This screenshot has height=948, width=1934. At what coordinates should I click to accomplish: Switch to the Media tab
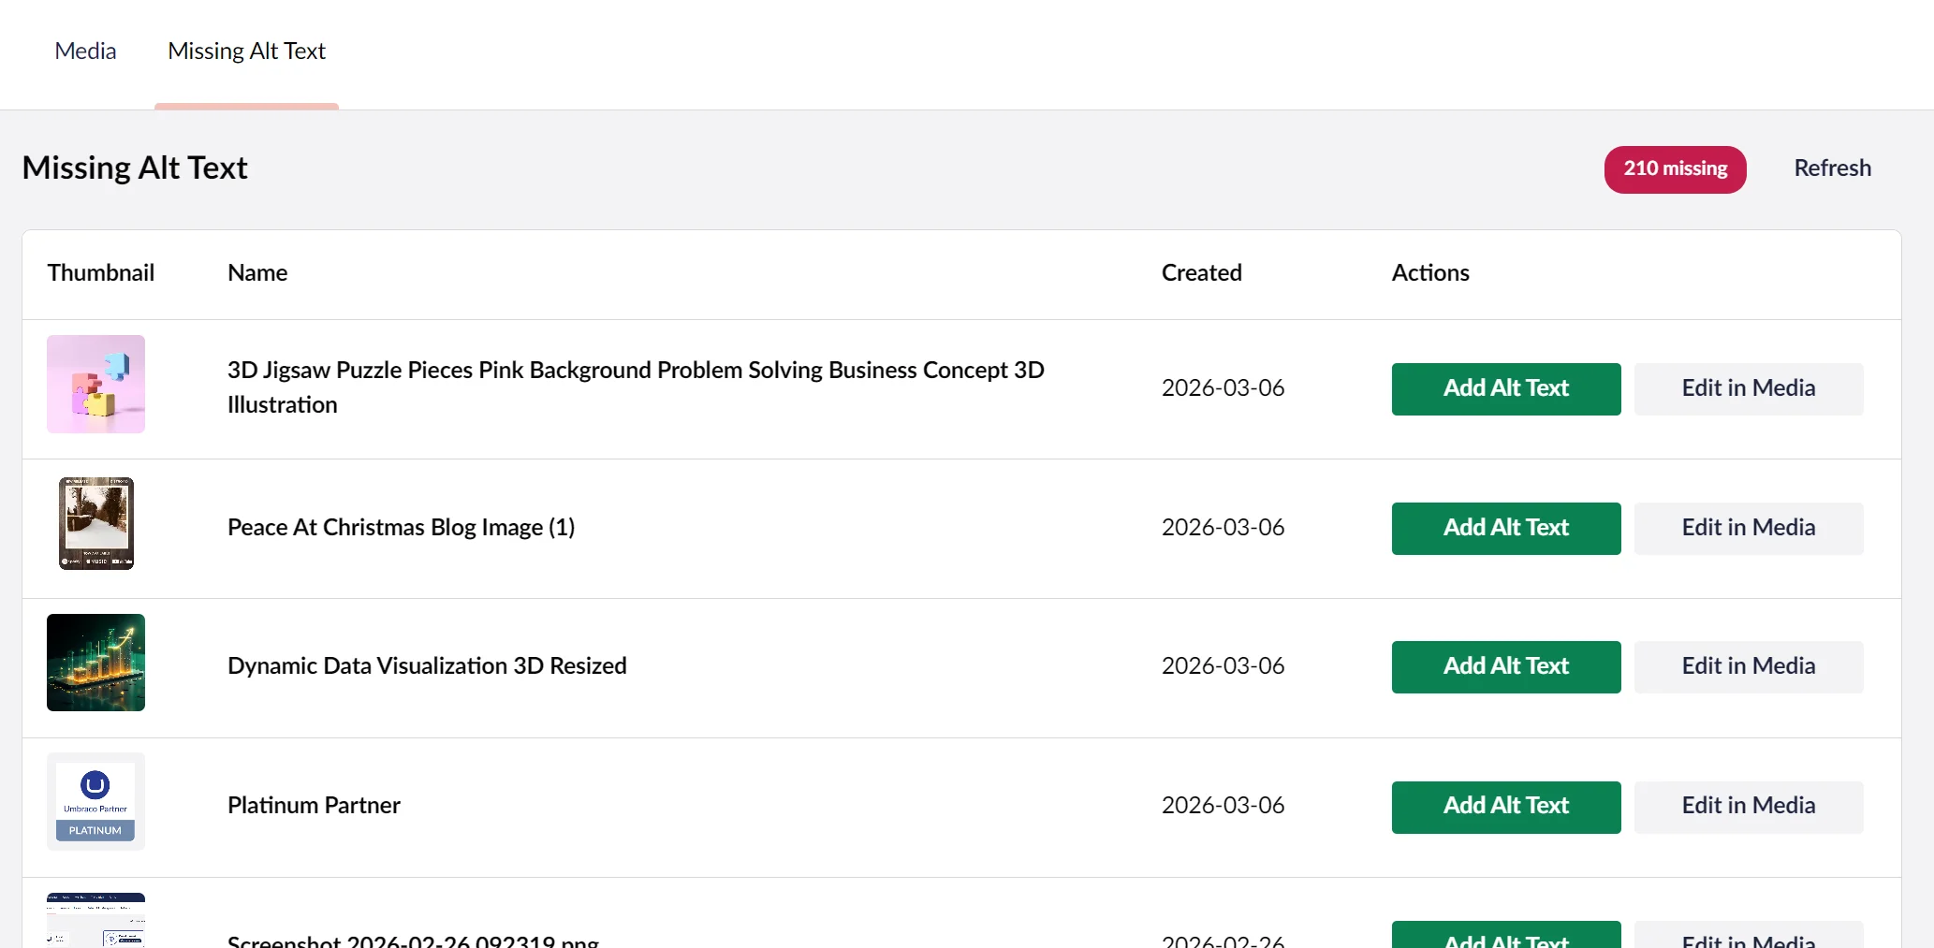tap(85, 51)
